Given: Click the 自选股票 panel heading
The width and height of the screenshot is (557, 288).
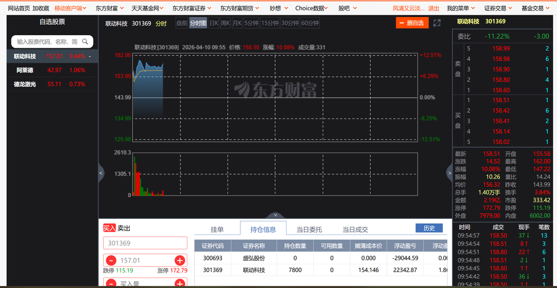Looking at the screenshot, I should (x=52, y=22).
